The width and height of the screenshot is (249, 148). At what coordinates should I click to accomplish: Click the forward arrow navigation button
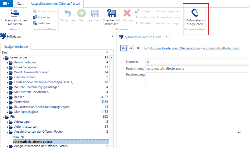tap(131, 48)
